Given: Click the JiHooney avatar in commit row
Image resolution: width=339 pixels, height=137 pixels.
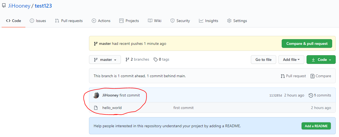Looking at the screenshot, I should (x=96, y=95).
